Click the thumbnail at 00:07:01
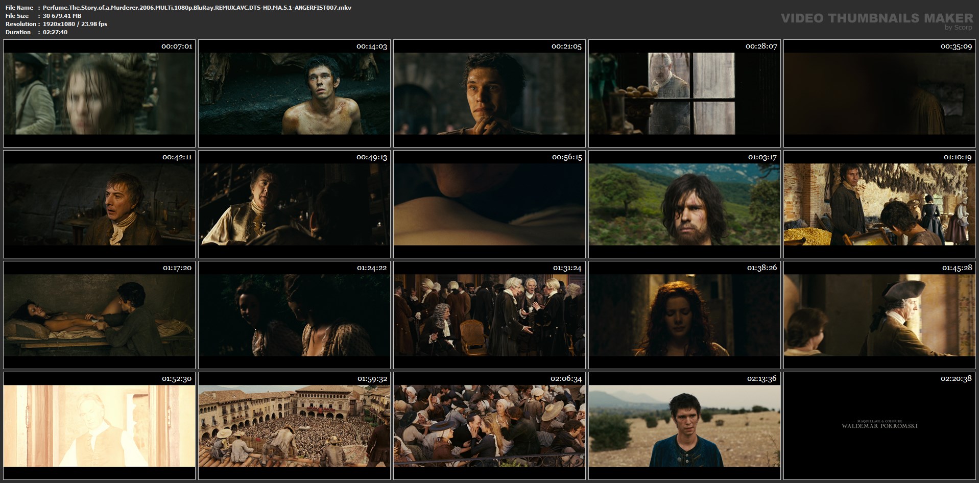The height and width of the screenshot is (483, 979). point(99,93)
